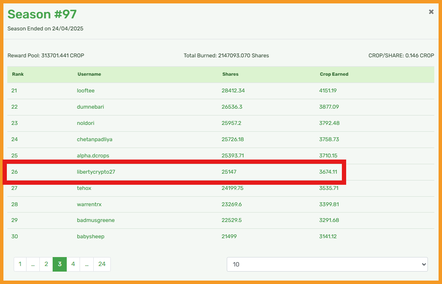
Task: Click shares value 23269.6
Action: point(232,204)
